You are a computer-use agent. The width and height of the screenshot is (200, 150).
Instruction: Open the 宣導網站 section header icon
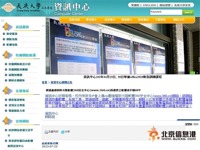tap(7, 121)
